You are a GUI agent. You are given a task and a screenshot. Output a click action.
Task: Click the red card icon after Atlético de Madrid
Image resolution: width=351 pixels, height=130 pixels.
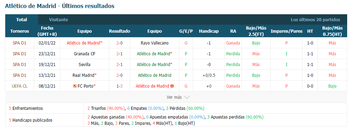pyautogui.click(x=172, y=86)
